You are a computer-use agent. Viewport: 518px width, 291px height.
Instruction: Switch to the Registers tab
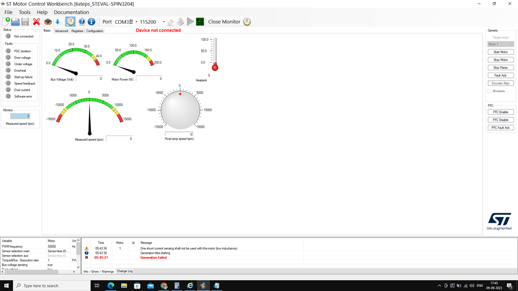(77, 31)
